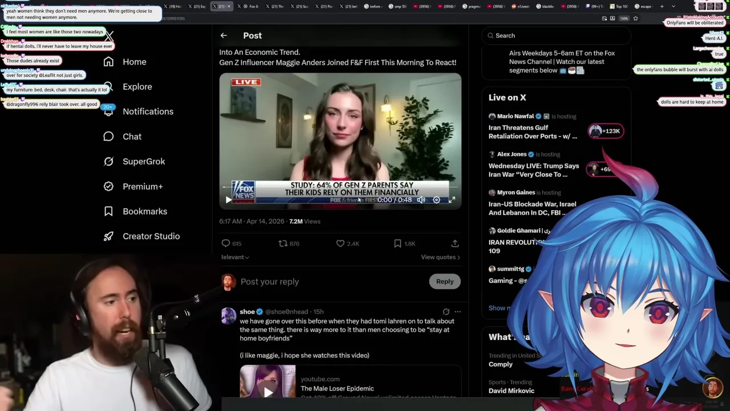This screenshot has width=730, height=411.
Task: Click the Creator Studio rocket icon
Action: point(108,236)
